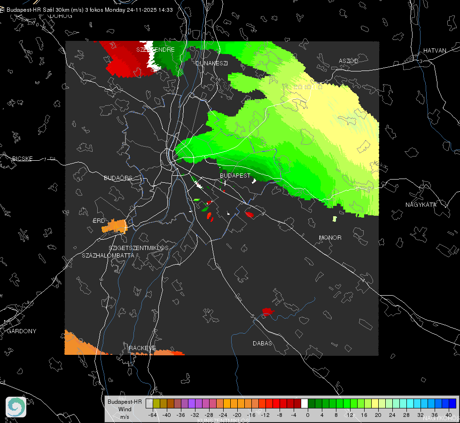This screenshot has height=423, width=460.
Task: Pick the darkest green swatch beside the white one
Action: (312, 404)
